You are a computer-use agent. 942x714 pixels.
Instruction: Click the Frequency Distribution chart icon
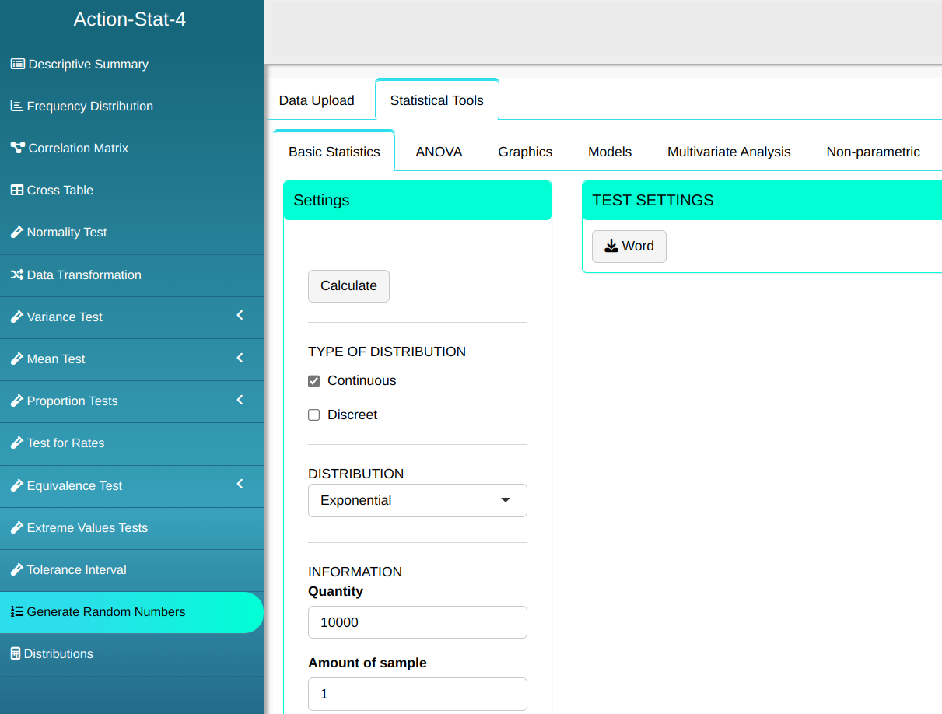16,107
